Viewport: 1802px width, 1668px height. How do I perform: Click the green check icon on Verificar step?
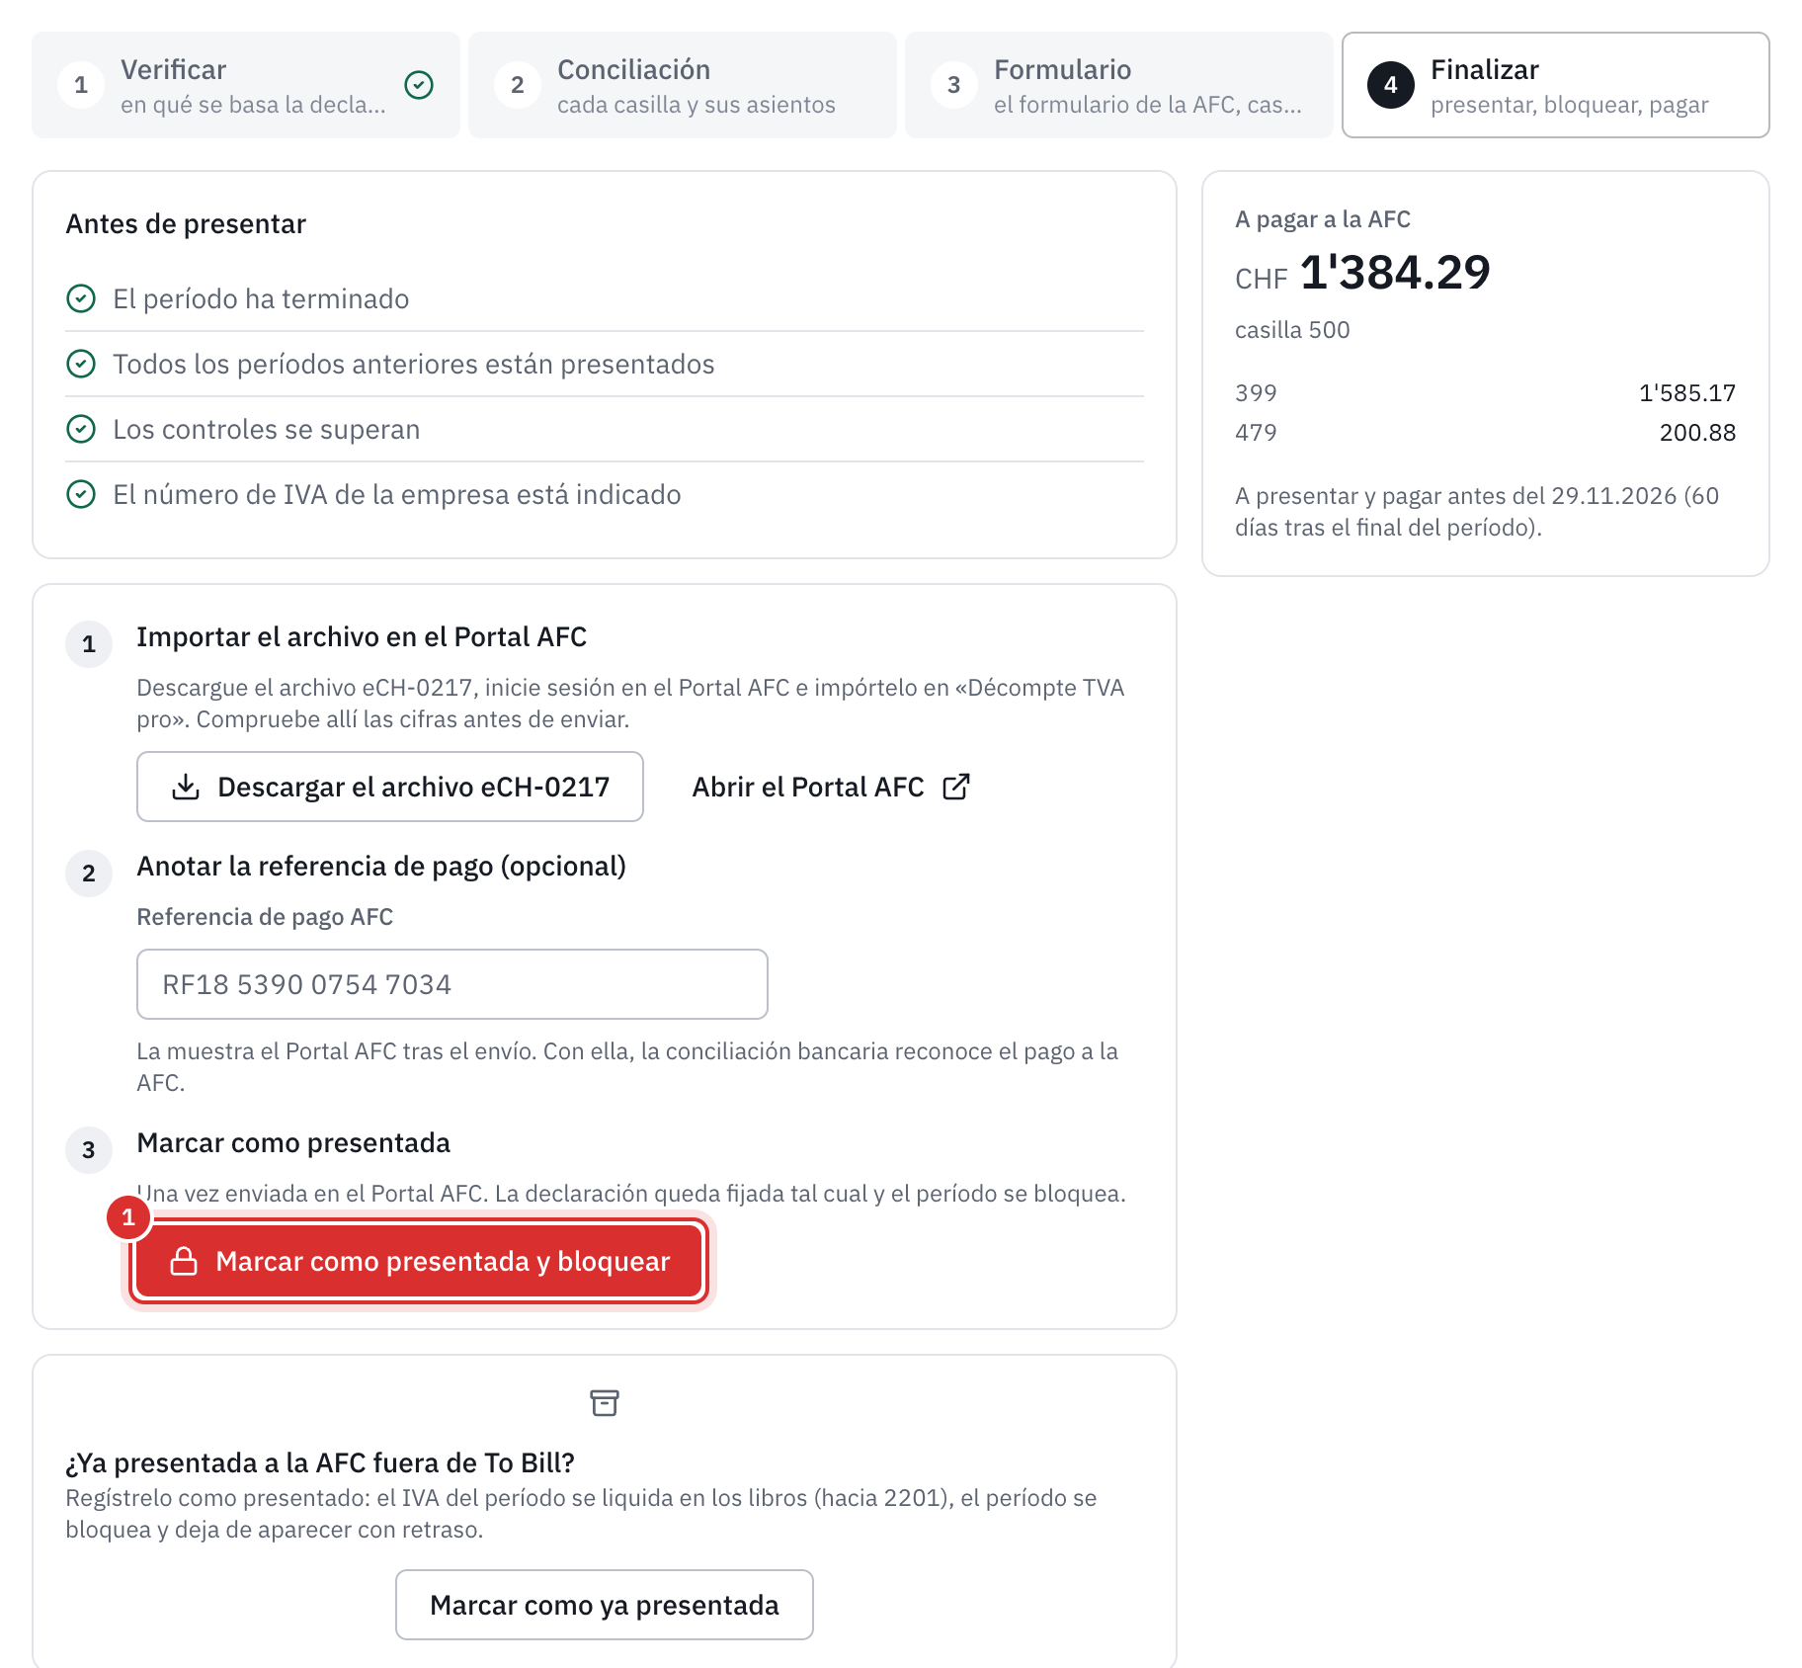pos(419,85)
